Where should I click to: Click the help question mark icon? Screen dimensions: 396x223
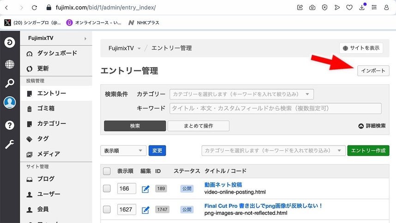click(x=10, y=124)
